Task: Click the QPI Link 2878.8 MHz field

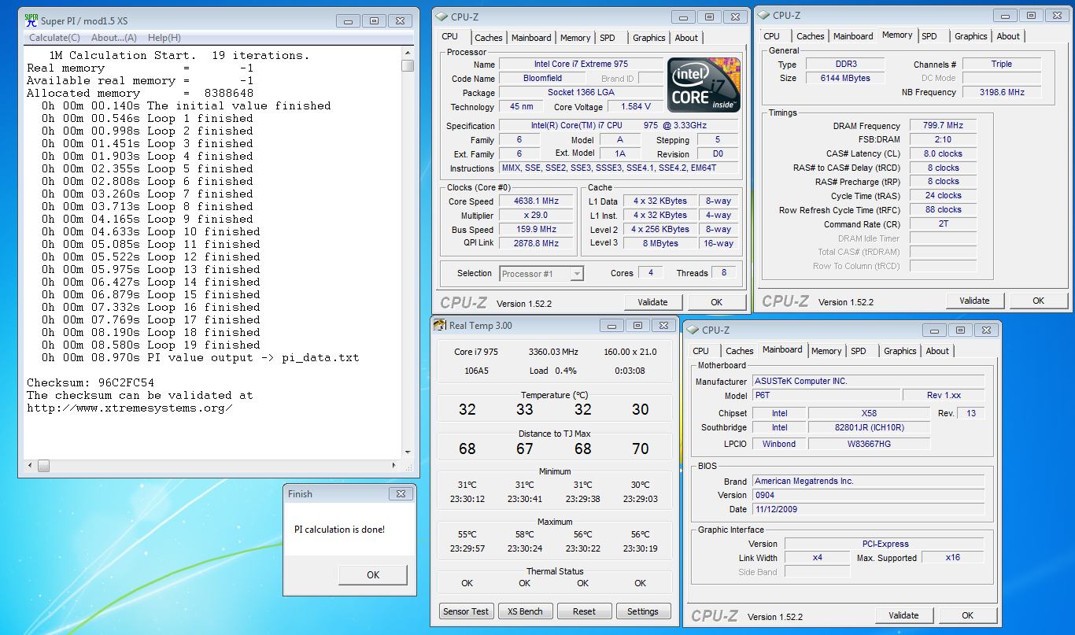Action: coord(535,244)
